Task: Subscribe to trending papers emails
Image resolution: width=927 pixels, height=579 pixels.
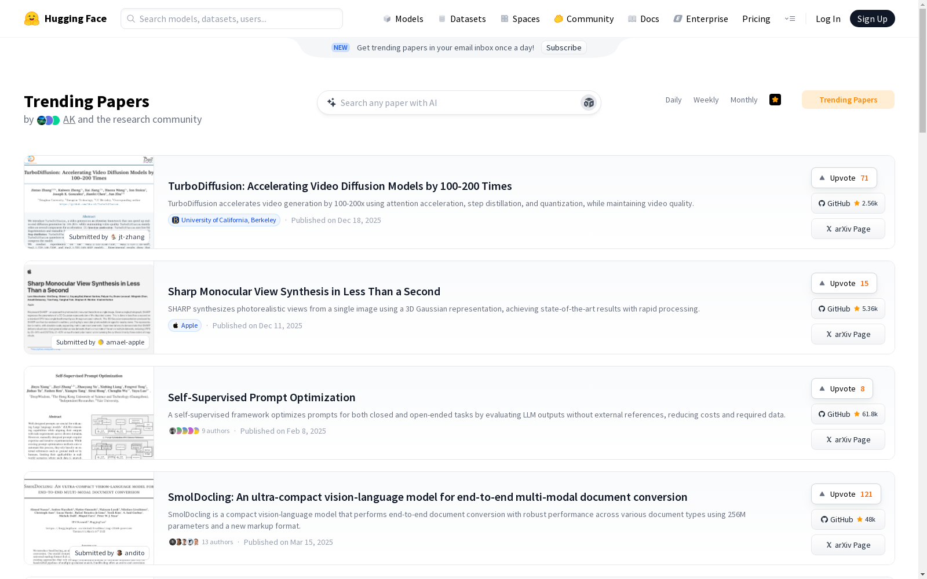Action: point(564,47)
